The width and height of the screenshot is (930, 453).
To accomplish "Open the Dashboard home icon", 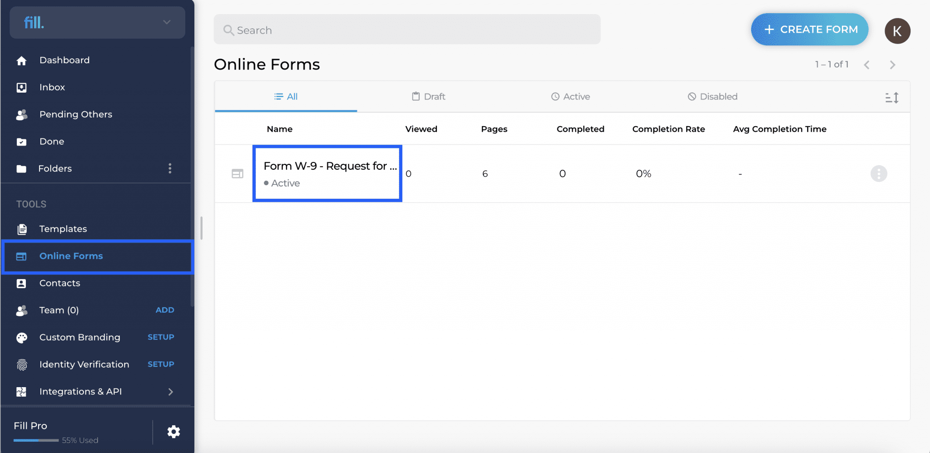I will 21,60.
